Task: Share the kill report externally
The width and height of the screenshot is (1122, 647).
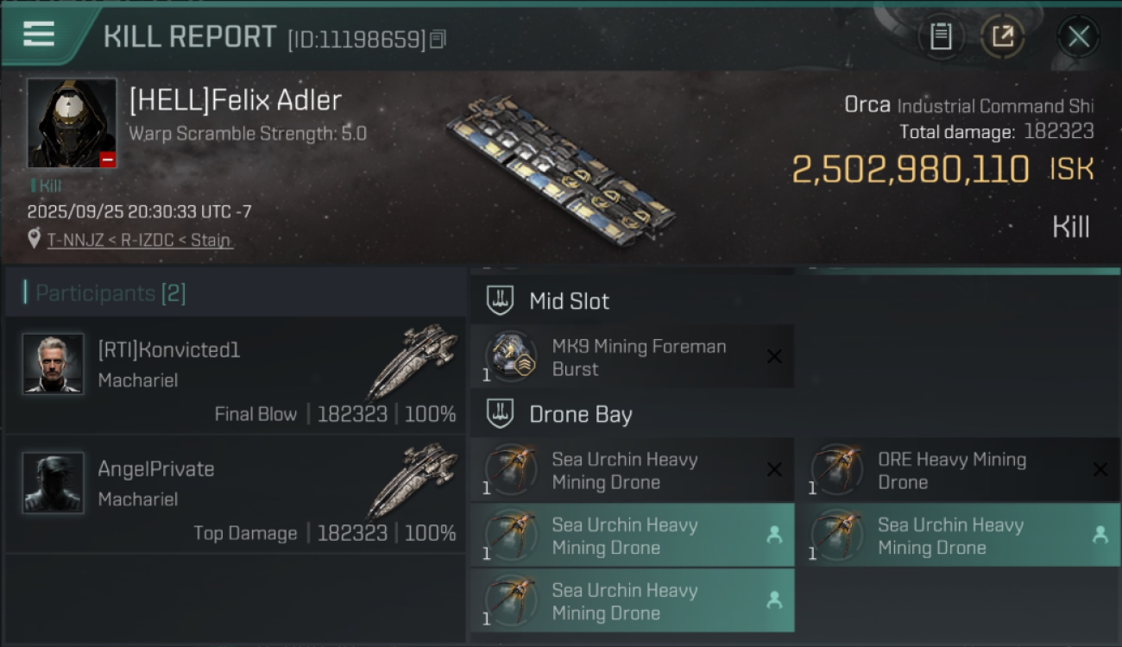Action: click(x=1003, y=36)
